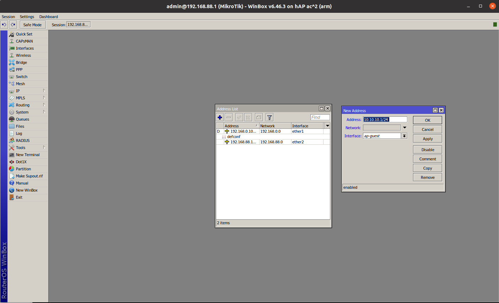
Task: Launch New WinBox from sidebar
Action: coord(28,190)
